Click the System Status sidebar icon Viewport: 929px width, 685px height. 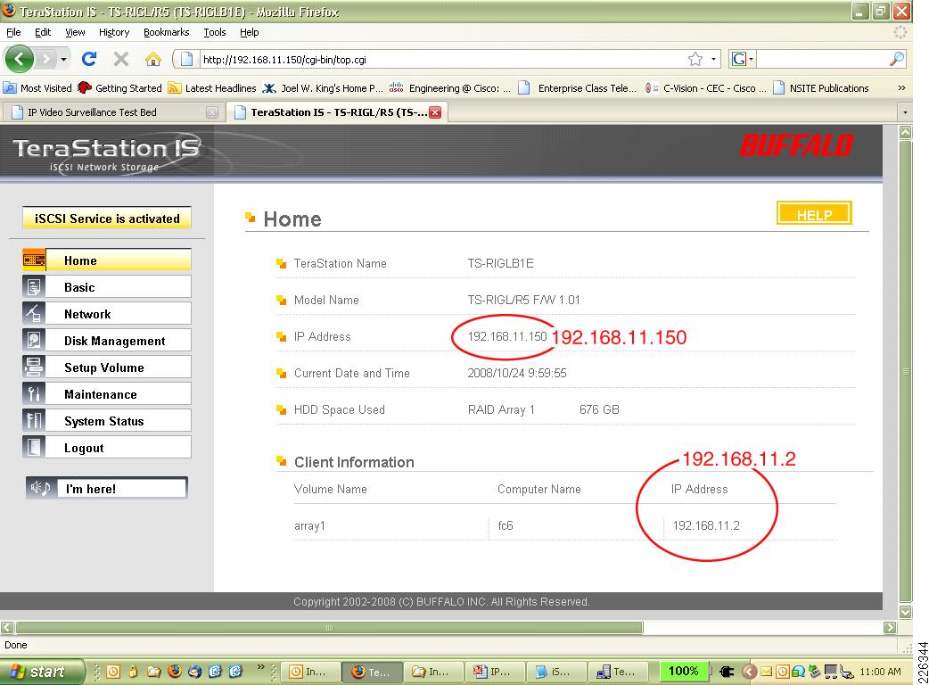(x=34, y=421)
